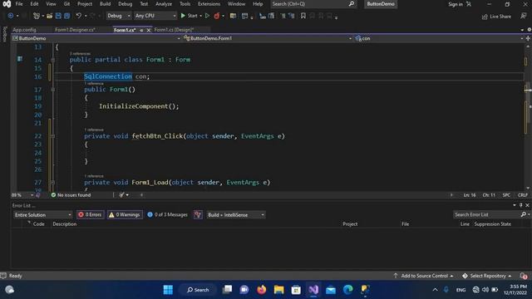Viewport: 532px width, 299px height.
Task: Collapse the Form1() constructor at line 17
Action: (52, 90)
